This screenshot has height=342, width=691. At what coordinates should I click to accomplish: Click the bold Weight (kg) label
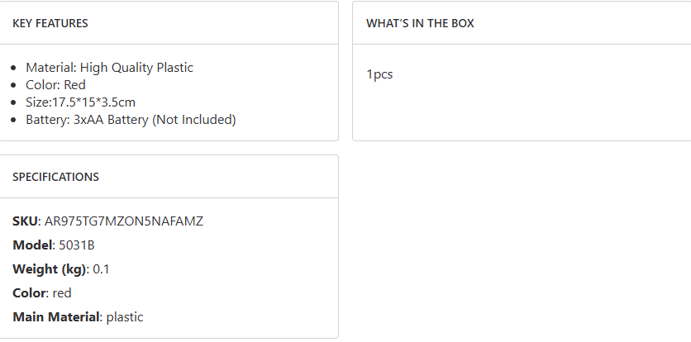(49, 269)
